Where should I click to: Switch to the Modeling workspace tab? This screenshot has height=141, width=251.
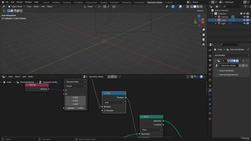(56, 2)
